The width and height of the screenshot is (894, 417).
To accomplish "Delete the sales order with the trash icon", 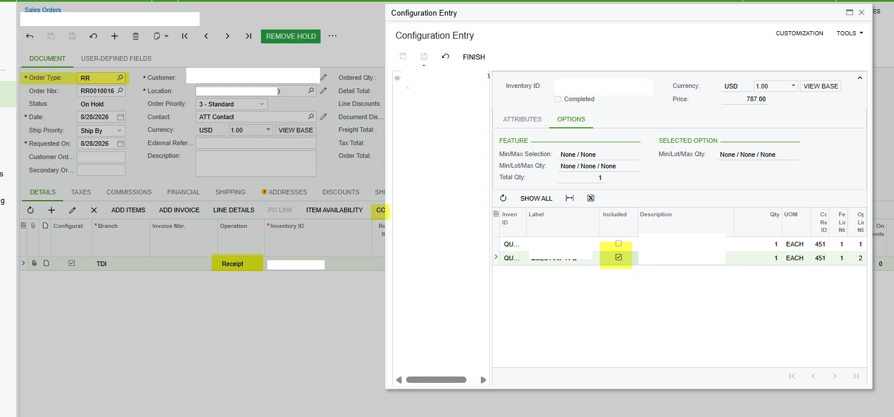I will point(135,36).
